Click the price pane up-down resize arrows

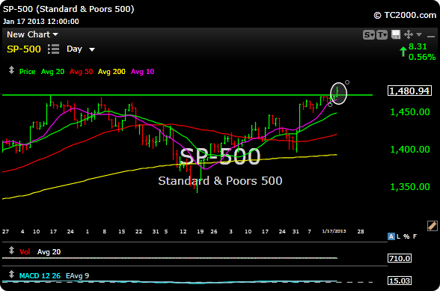[x=11, y=70]
